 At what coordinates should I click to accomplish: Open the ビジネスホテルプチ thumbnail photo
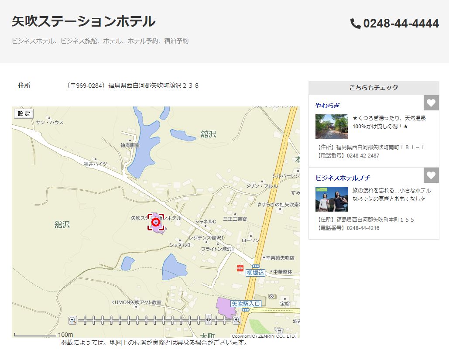click(x=332, y=199)
